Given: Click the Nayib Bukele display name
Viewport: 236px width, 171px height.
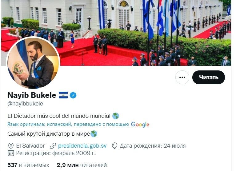Looking at the screenshot, I should point(32,95).
